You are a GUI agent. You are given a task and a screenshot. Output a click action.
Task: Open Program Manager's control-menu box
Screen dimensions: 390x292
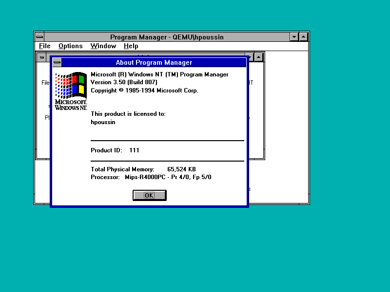tap(39, 36)
